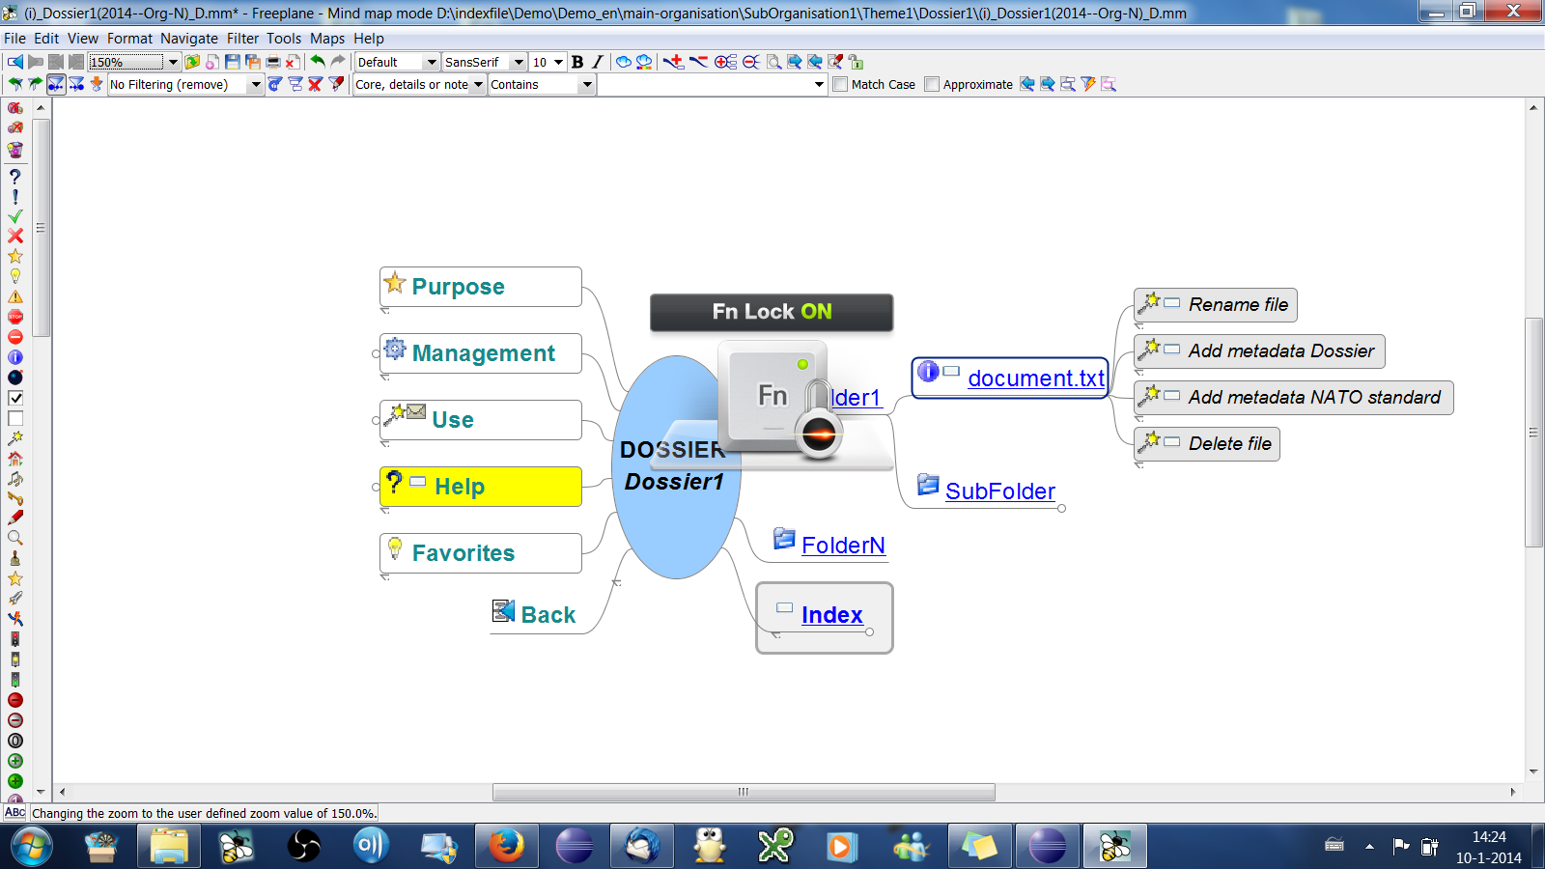The image size is (1545, 869).
Task: Select the yellow warning triangle icon
Action: click(15, 296)
